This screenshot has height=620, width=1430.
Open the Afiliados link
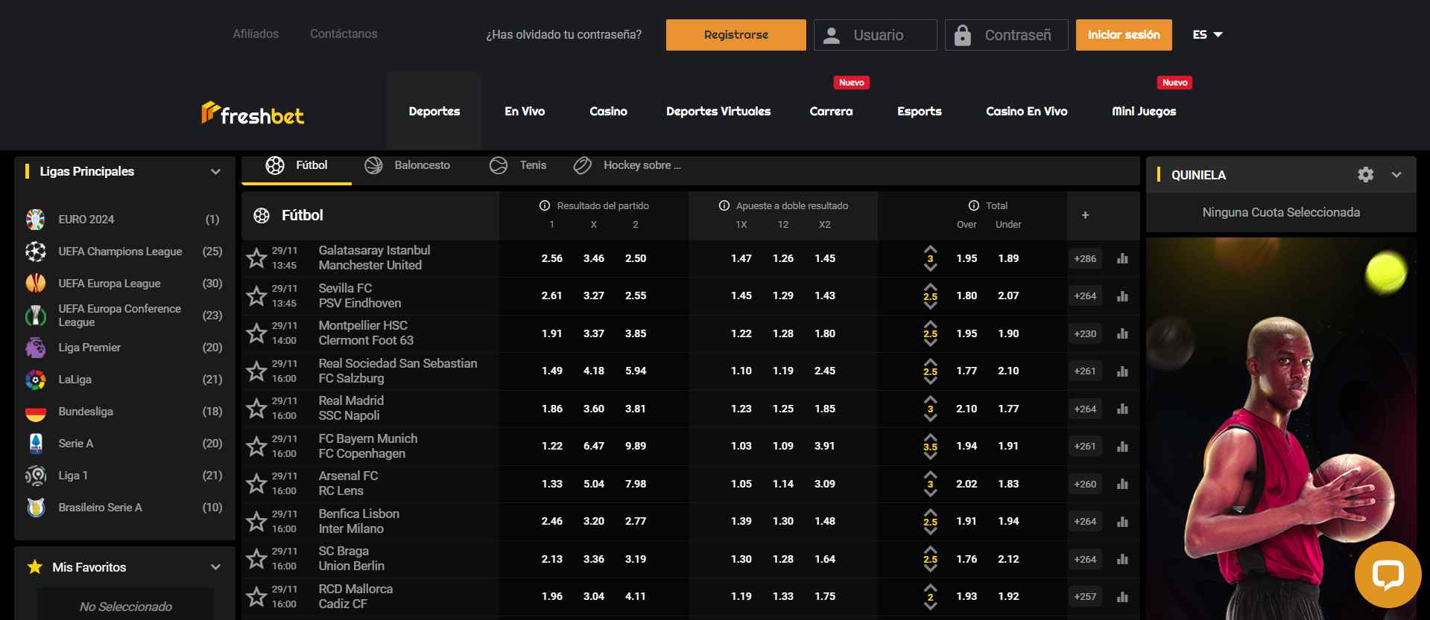[256, 33]
